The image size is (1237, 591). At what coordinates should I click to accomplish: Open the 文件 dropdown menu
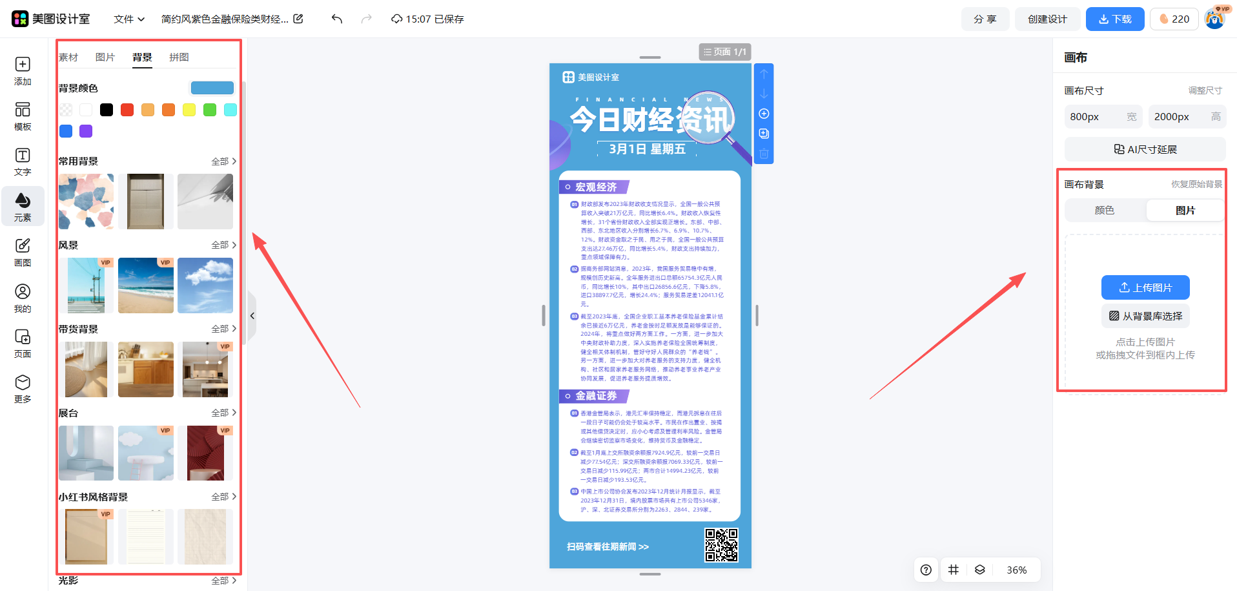[x=129, y=19]
